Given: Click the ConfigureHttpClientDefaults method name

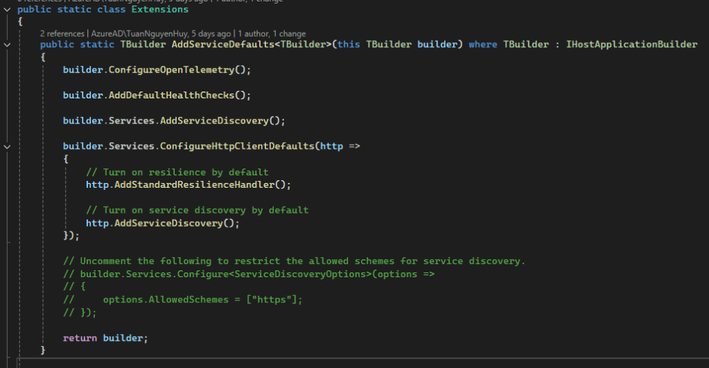Looking at the screenshot, I should 238,146.
